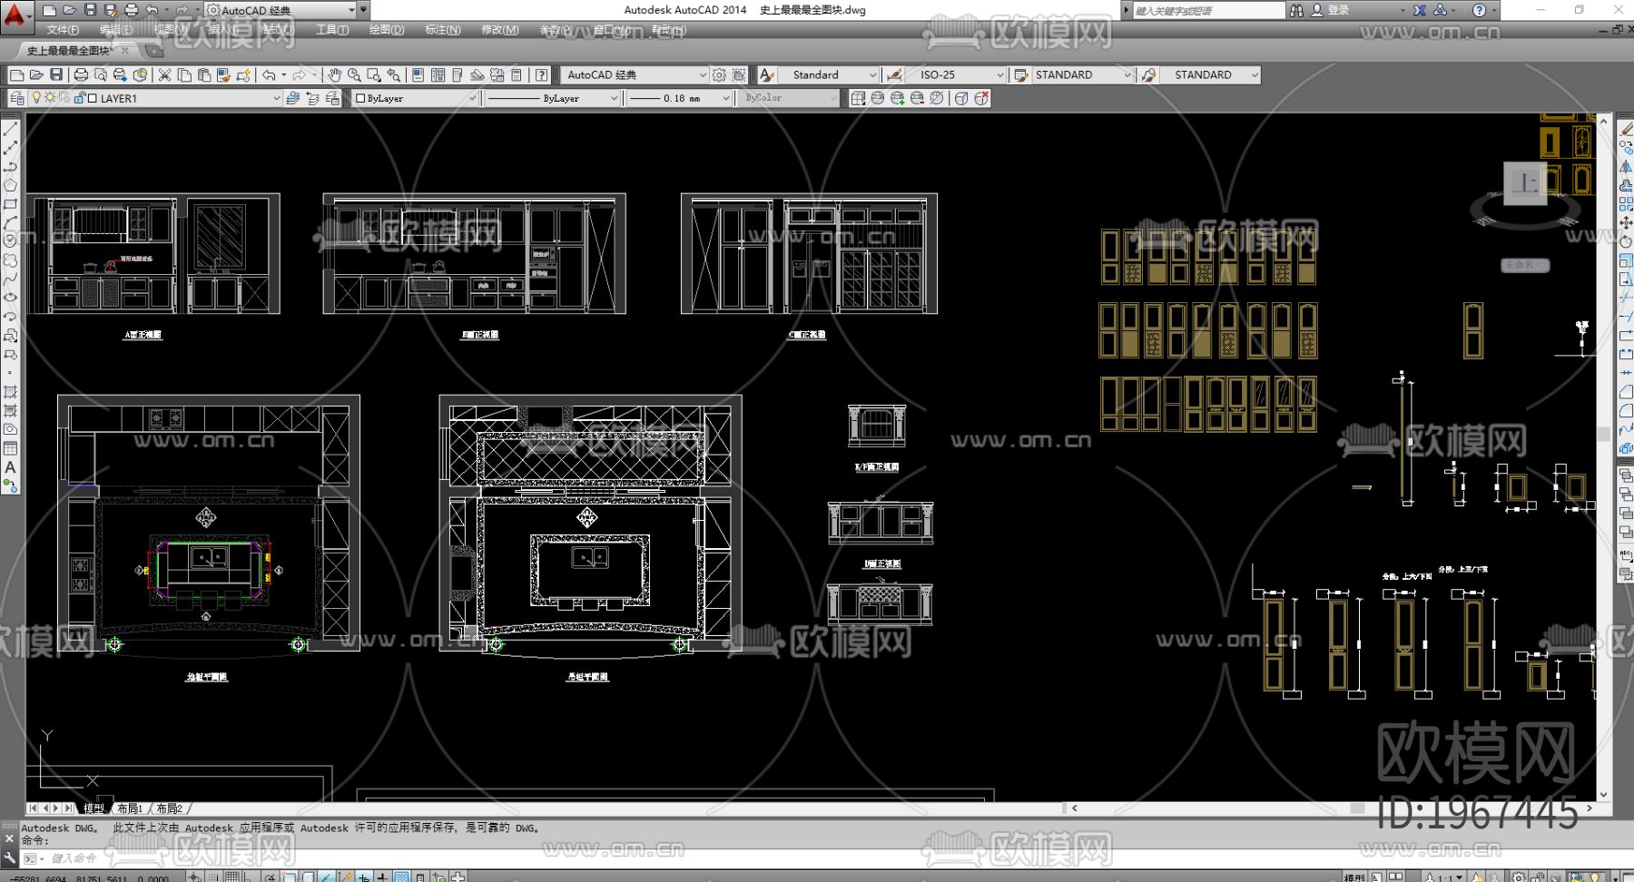Open the LAYER1 layer dropdown

click(x=276, y=98)
